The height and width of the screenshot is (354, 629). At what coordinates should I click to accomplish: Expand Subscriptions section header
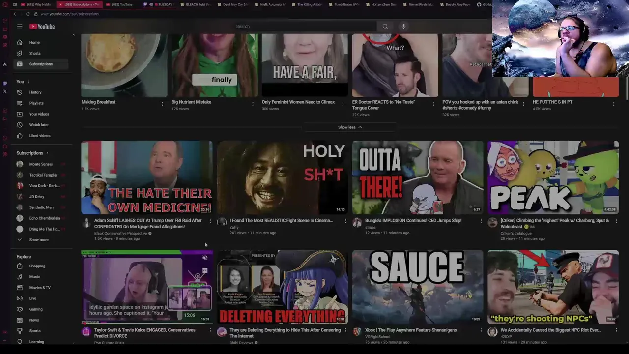tap(32, 153)
